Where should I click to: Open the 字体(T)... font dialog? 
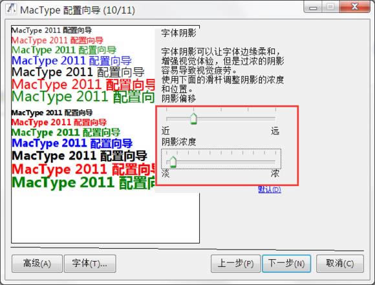pos(90,264)
